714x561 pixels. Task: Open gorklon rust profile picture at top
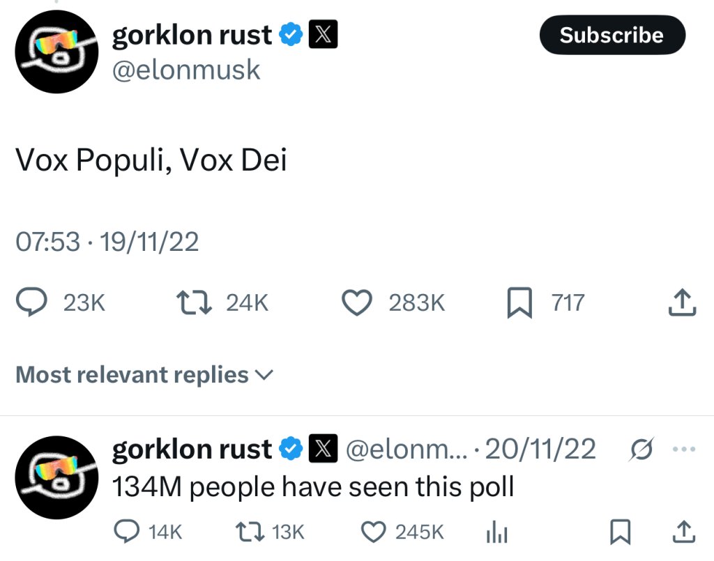pyautogui.click(x=56, y=52)
